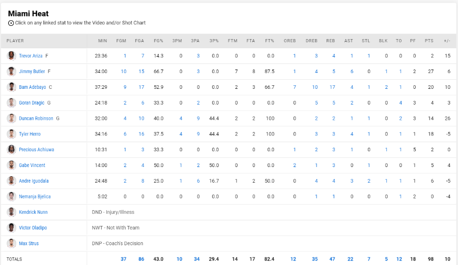Click Max Strus's DNP - Coach's Decision status
Image resolution: width=458 pixels, height=265 pixels.
point(118,244)
